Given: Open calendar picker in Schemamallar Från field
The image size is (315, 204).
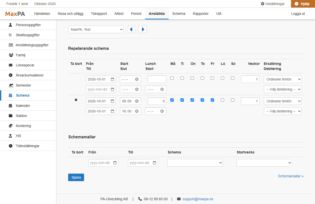Looking at the screenshot, I should point(115,163).
